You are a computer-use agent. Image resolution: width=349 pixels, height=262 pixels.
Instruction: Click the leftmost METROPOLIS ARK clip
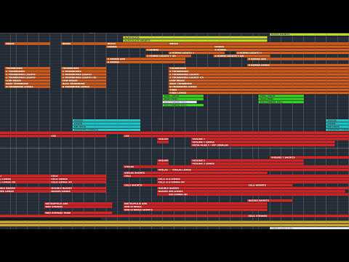79,204
